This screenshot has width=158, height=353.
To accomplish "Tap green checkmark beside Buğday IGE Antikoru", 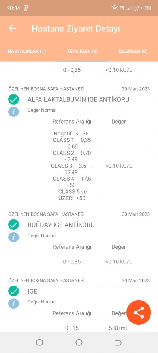I will tap(14, 225).
